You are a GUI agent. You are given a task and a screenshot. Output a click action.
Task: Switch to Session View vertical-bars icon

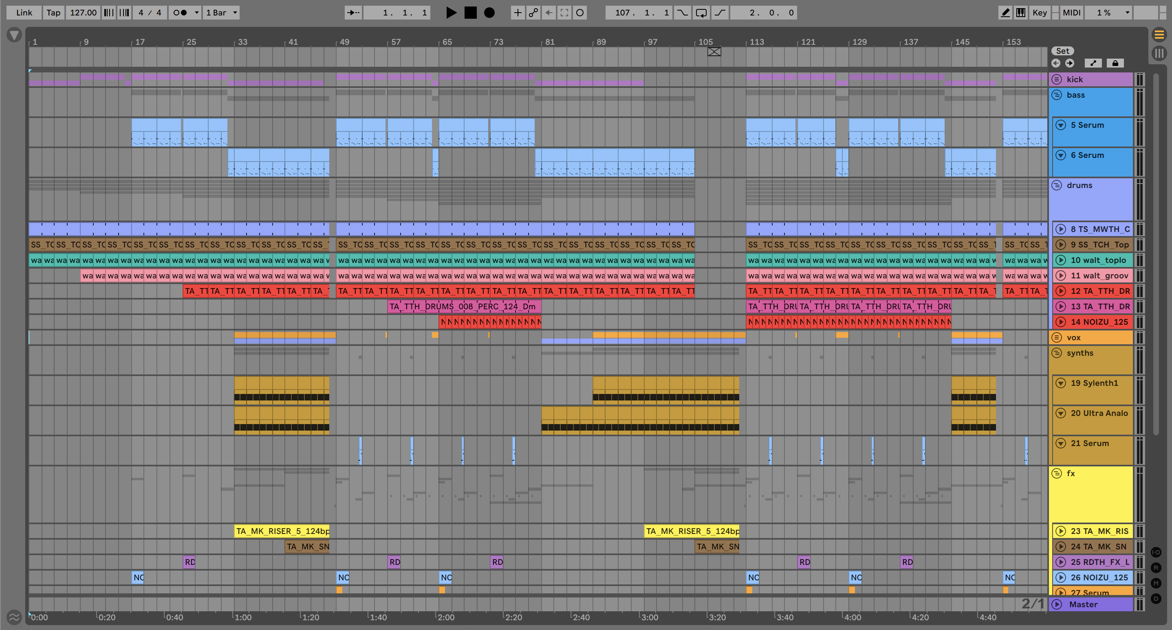(x=1159, y=54)
